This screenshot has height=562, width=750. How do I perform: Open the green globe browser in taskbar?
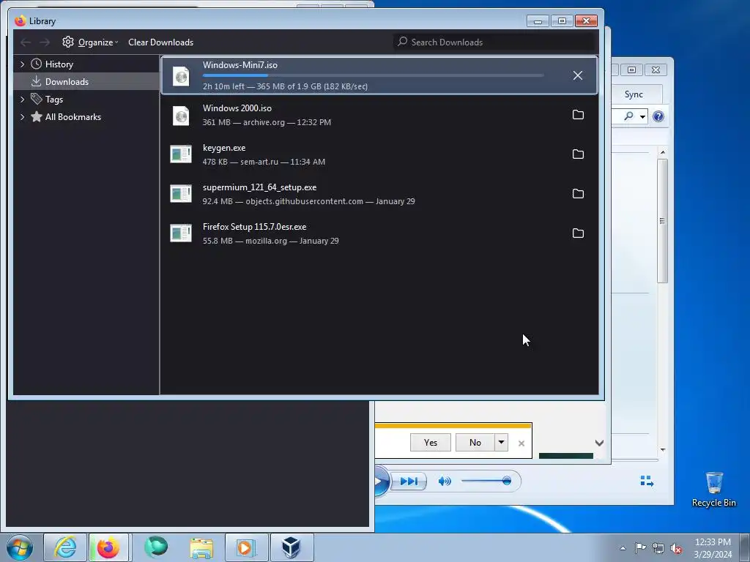click(x=156, y=547)
